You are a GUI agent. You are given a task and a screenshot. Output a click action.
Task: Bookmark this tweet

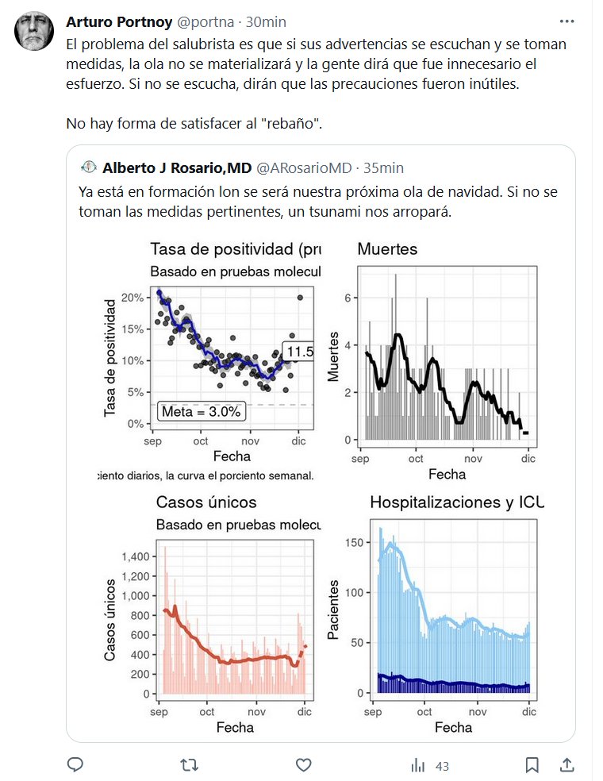pyautogui.click(x=532, y=764)
